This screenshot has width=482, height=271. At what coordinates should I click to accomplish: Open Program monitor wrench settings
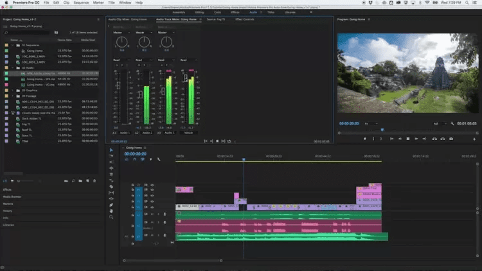452,123
